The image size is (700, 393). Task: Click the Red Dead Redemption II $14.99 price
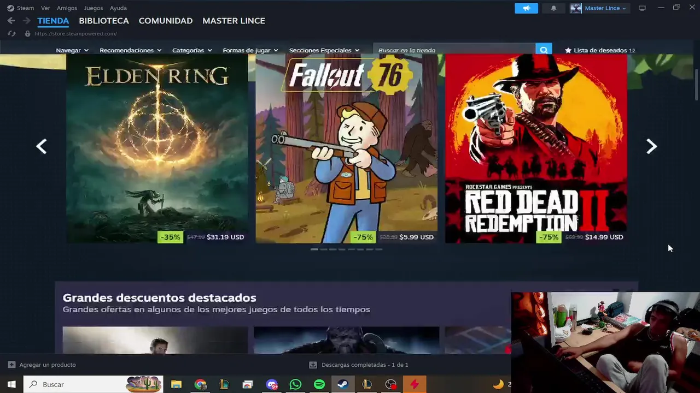tap(604, 237)
